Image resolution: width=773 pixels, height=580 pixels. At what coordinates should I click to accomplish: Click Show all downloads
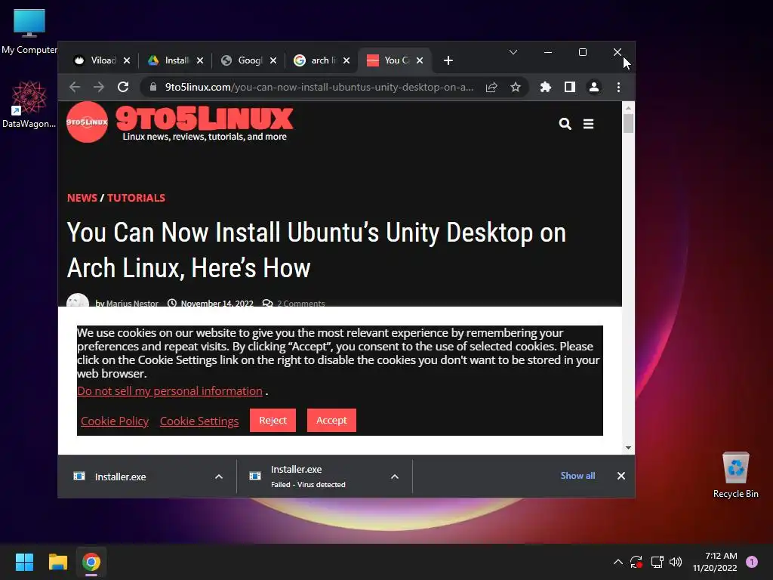pos(577,476)
